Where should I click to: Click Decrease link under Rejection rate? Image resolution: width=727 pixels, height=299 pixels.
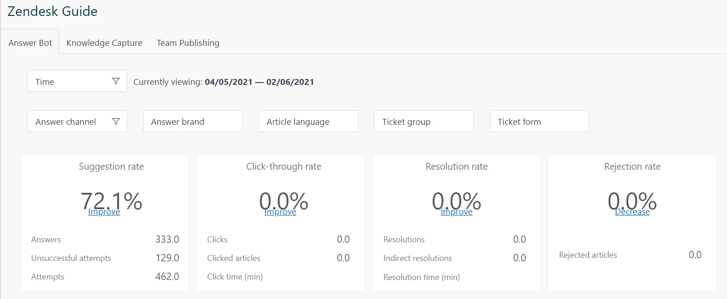[632, 212]
